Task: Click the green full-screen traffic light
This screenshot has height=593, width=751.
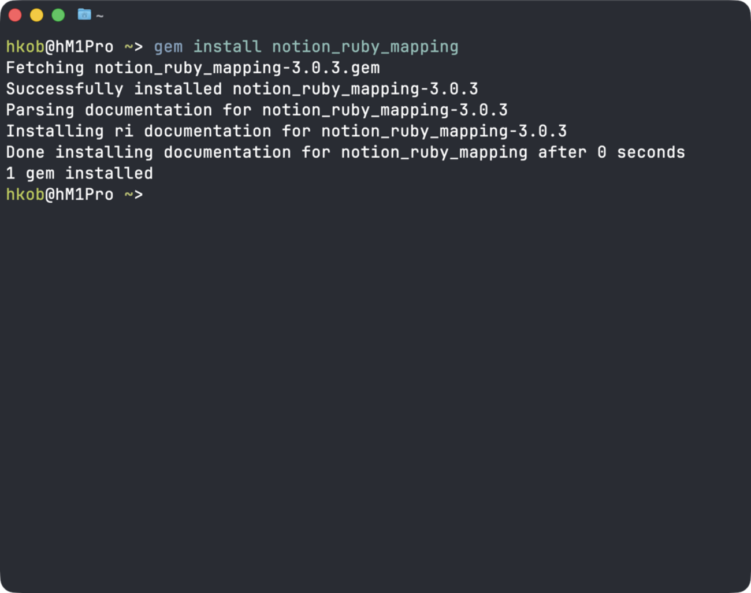Action: (x=58, y=14)
